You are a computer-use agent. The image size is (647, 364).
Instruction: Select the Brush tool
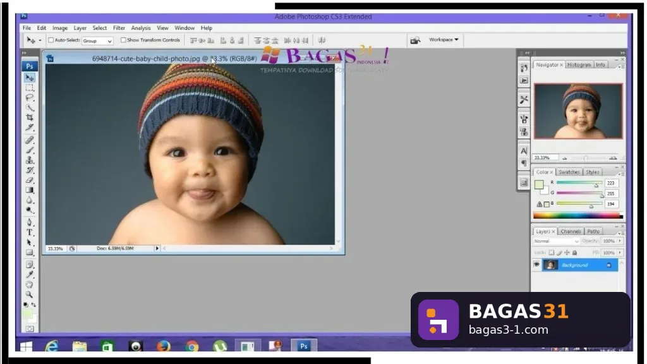click(29, 150)
